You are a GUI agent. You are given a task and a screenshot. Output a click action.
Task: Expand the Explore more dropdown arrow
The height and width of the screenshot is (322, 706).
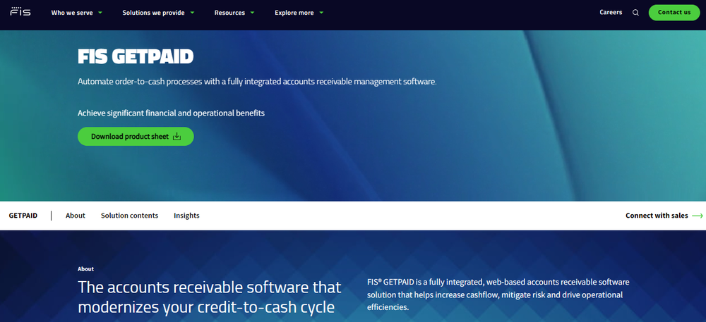coord(321,13)
